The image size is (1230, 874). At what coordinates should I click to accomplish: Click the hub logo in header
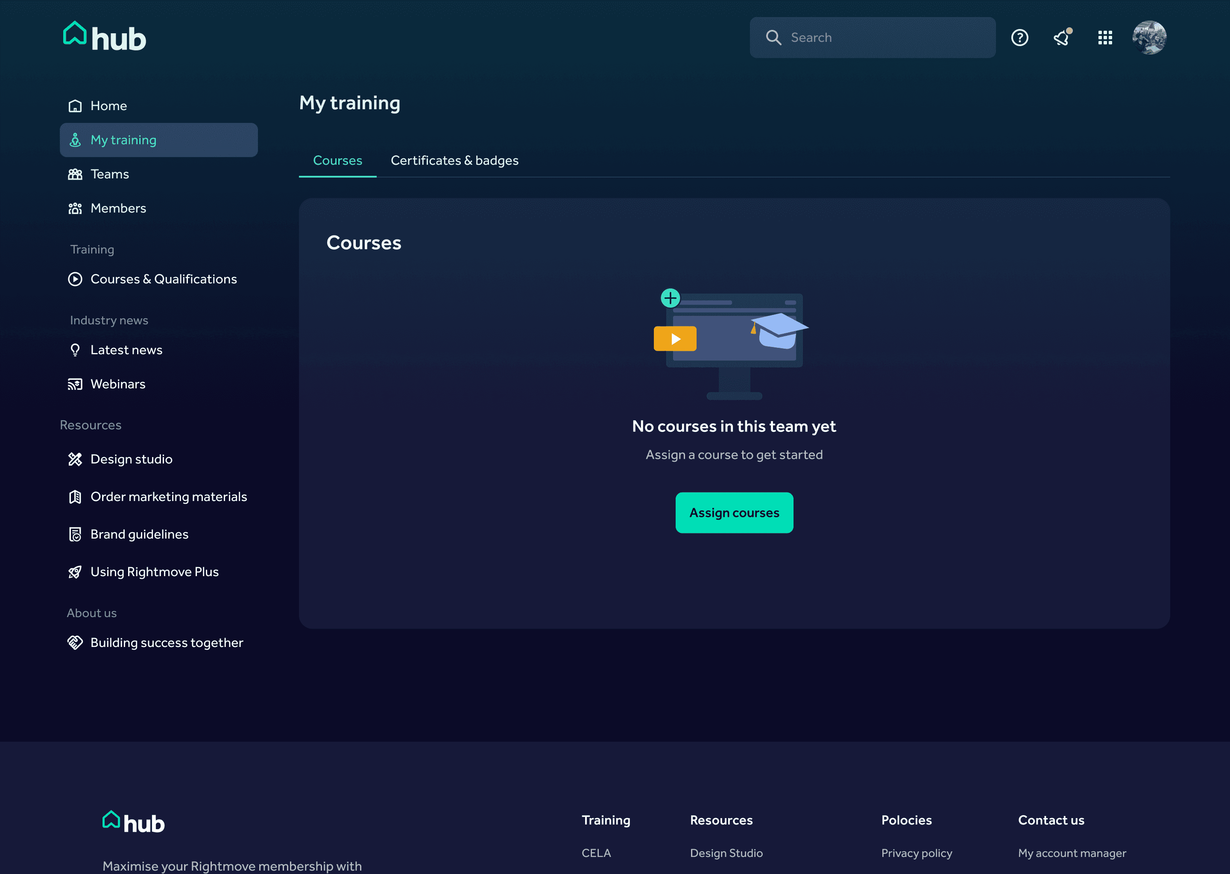tap(105, 37)
